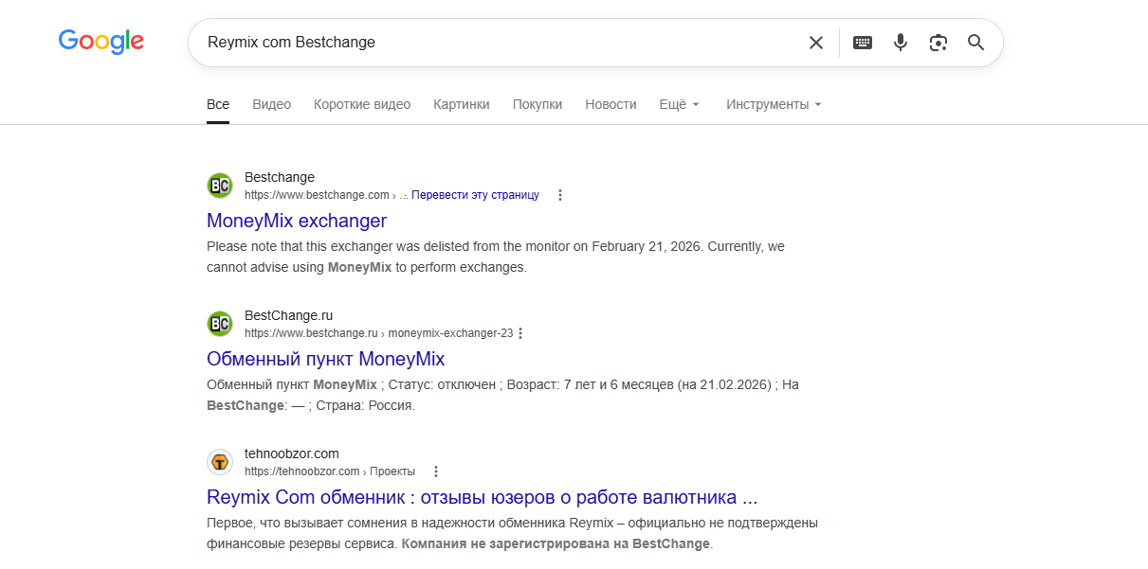Open three-dot menu for tehnoobzor.com result

[x=436, y=471]
